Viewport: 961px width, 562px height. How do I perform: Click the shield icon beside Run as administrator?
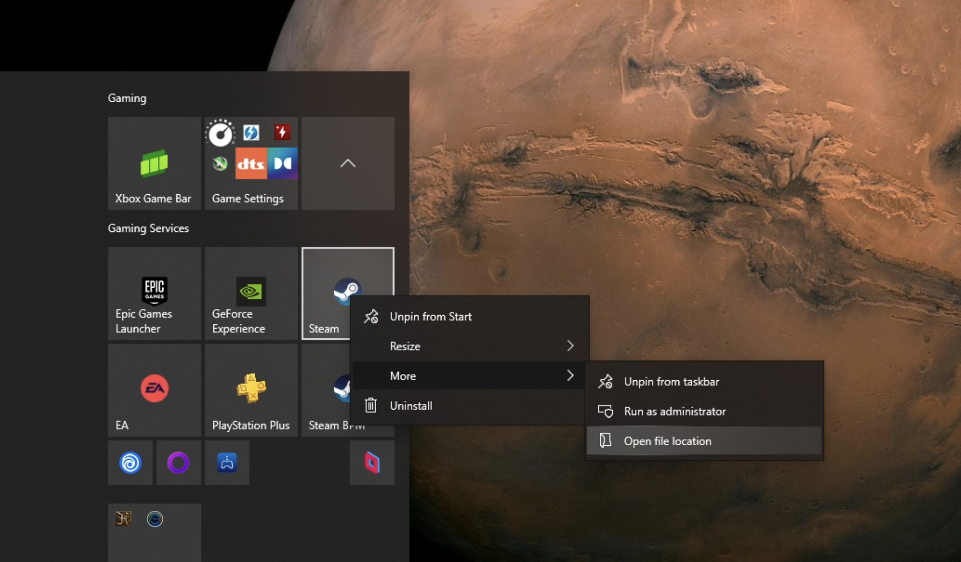[x=606, y=411]
